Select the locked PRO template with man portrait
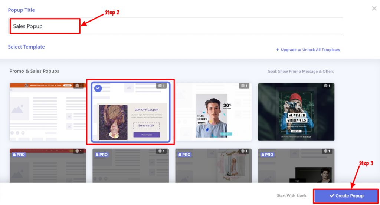 pyautogui.click(x=296, y=166)
